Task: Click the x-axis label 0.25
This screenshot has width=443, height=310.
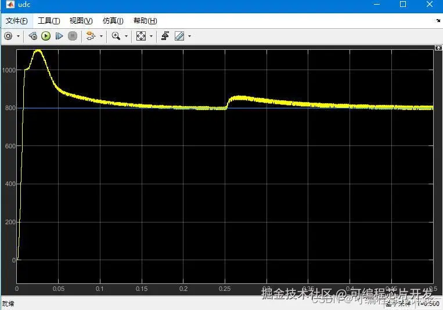Action: coord(225,289)
